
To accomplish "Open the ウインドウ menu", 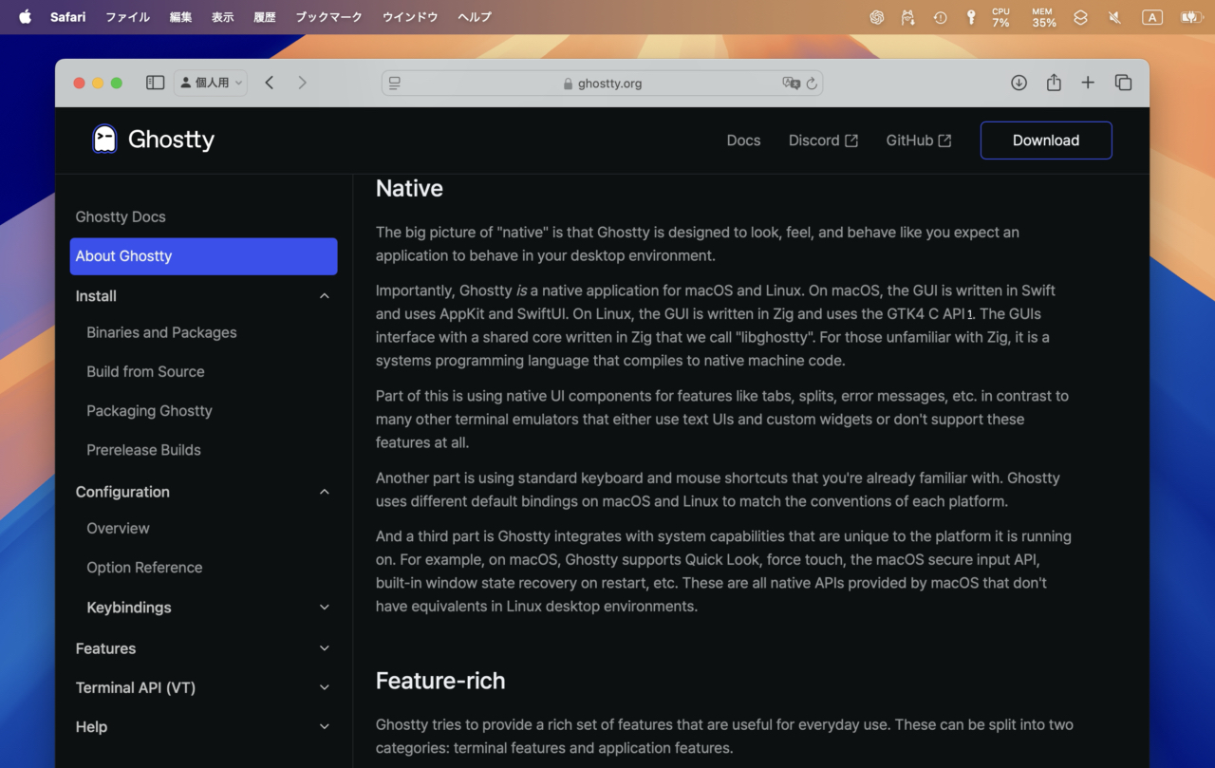I will [x=410, y=17].
